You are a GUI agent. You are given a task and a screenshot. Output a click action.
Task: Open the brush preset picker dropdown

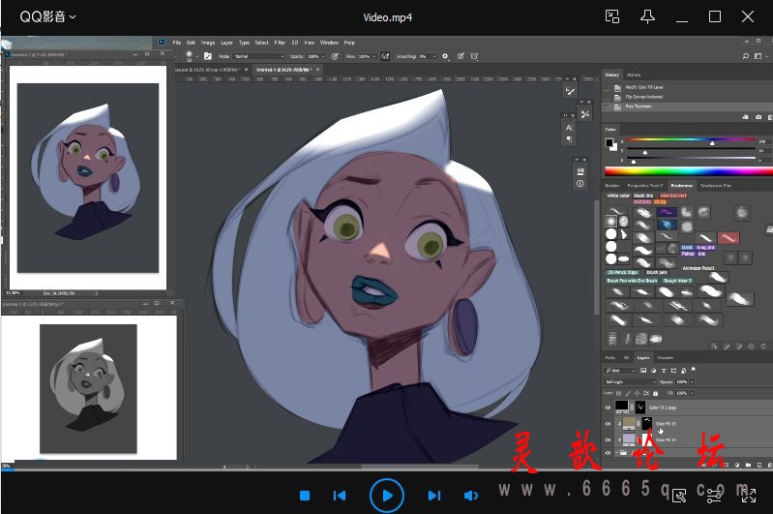[x=197, y=56]
